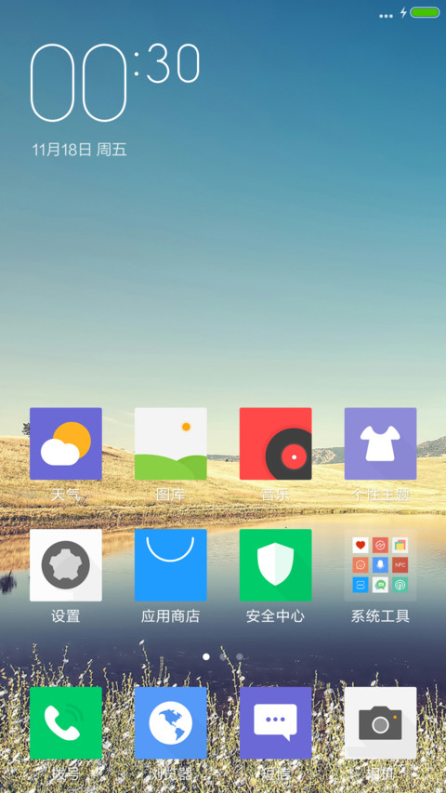Launch the Browser globe icon
This screenshot has height=793, width=446.
[170, 722]
